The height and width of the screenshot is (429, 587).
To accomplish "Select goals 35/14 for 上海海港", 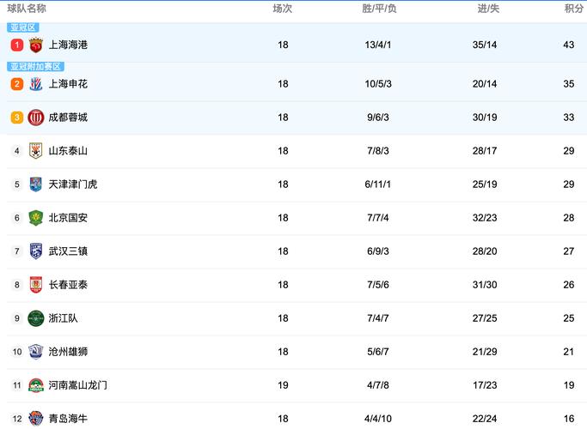I will pos(485,45).
